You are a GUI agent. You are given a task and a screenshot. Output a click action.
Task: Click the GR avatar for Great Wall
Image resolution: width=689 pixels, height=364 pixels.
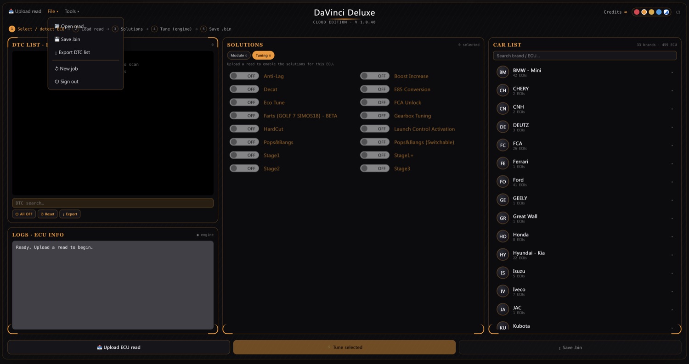503,218
